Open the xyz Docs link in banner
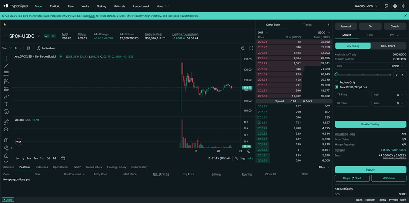409x203 pixels. point(92,16)
